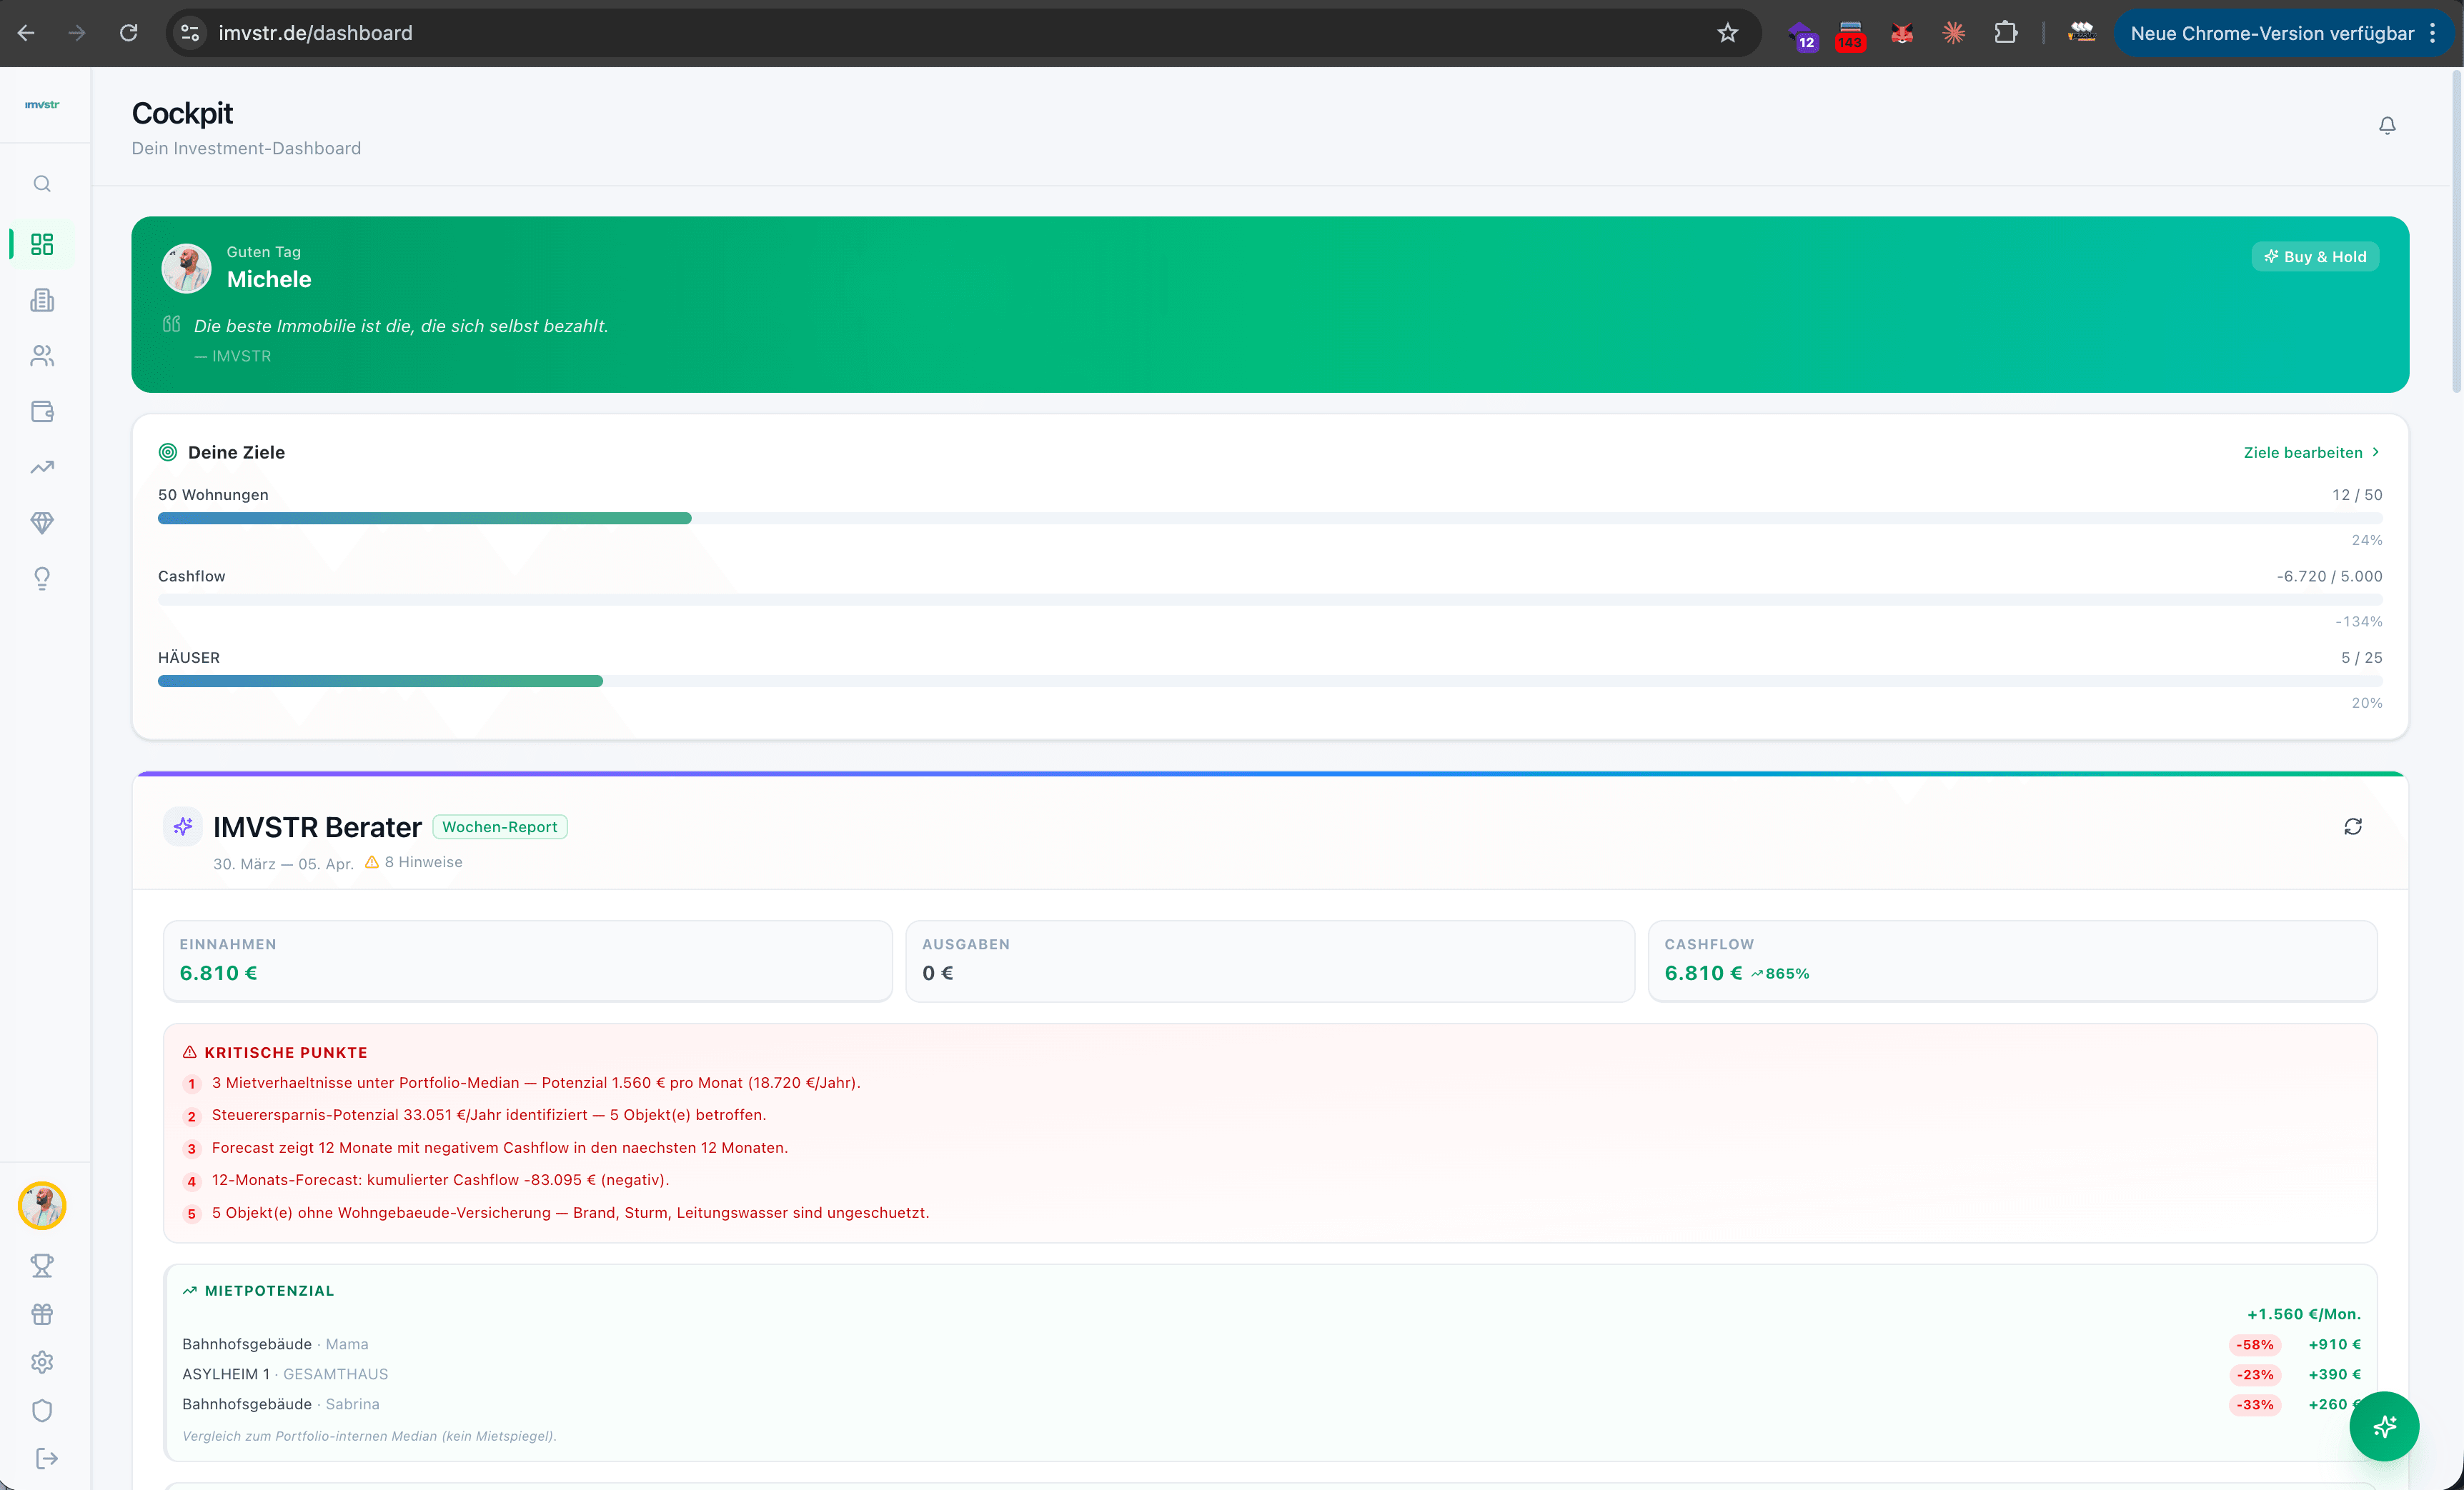Click the +1.560 €/Mon. total
Viewport: 2464px width, 1490px height.
pos(2304,1314)
